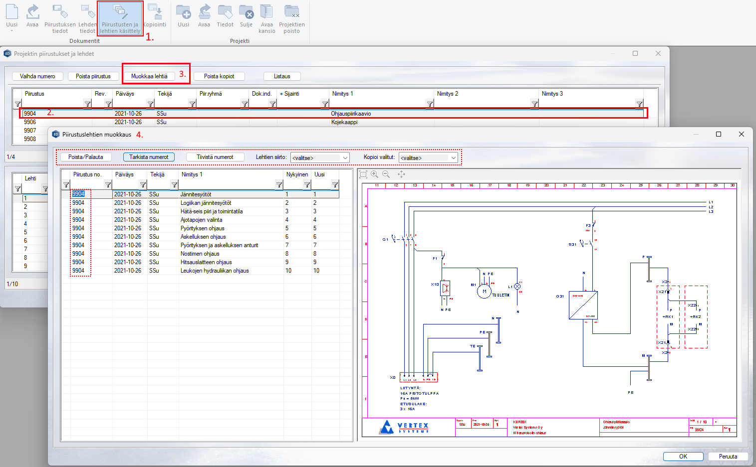The height and width of the screenshot is (467, 756).
Task: Click OK in Piirustuslehtien muokkaus dialog
Action: point(683,457)
